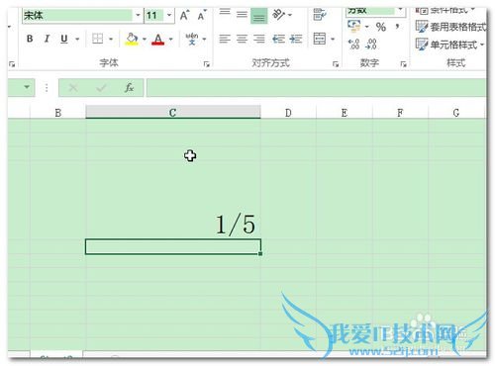Viewport: 495px width, 366px height.
Task: Open 字体 group dialog launcher
Action: click(x=207, y=64)
